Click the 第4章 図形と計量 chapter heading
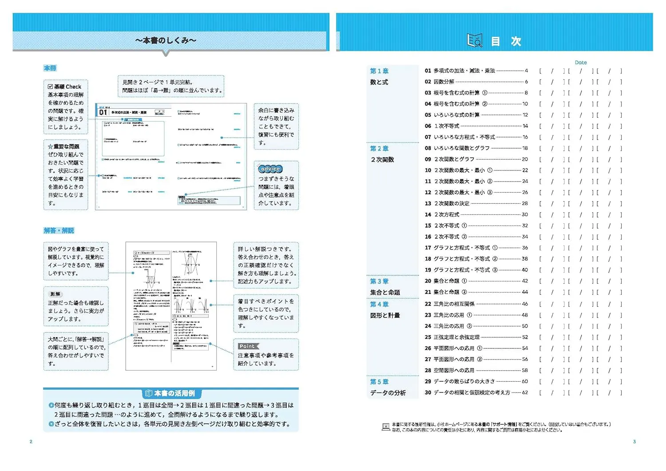Image resolution: width=666 pixels, height=471 pixels. 385,310
